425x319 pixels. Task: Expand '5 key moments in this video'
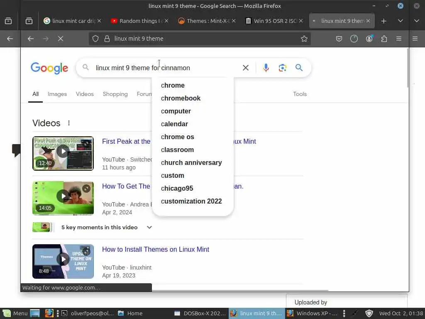pyautogui.click(x=149, y=227)
